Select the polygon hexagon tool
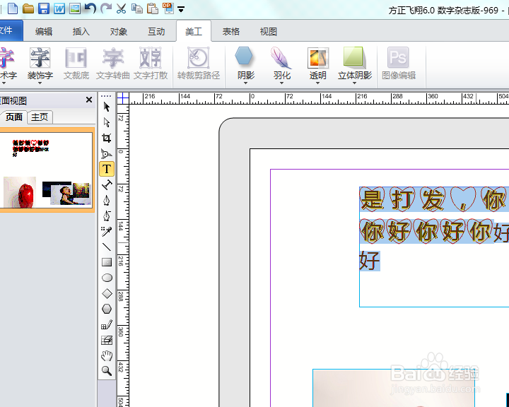This screenshot has height=407, width=509. (107, 309)
